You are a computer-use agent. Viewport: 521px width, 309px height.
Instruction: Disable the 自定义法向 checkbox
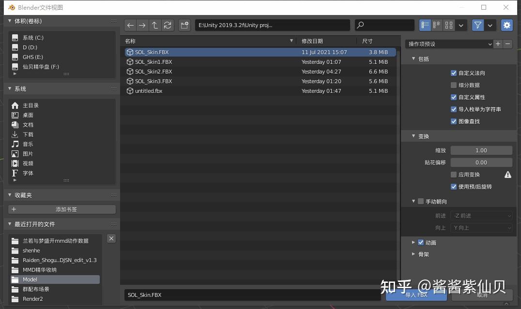(x=454, y=73)
